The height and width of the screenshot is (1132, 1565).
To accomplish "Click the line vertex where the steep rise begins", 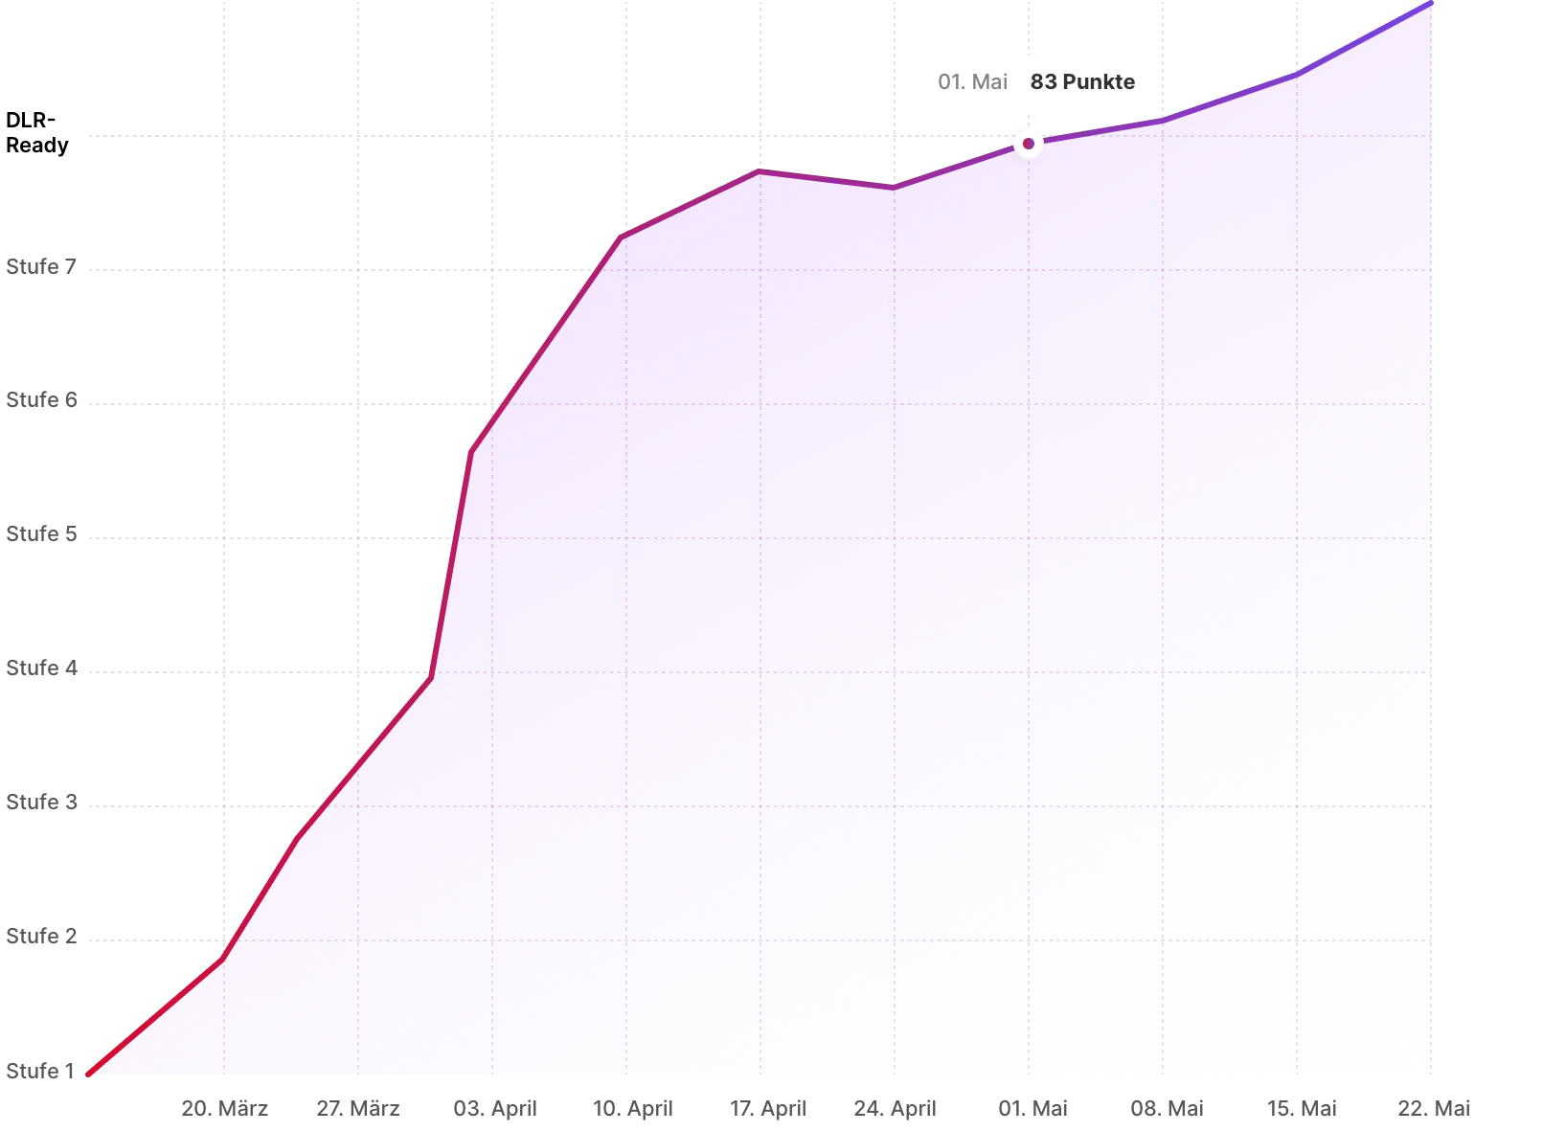I will (x=432, y=676).
